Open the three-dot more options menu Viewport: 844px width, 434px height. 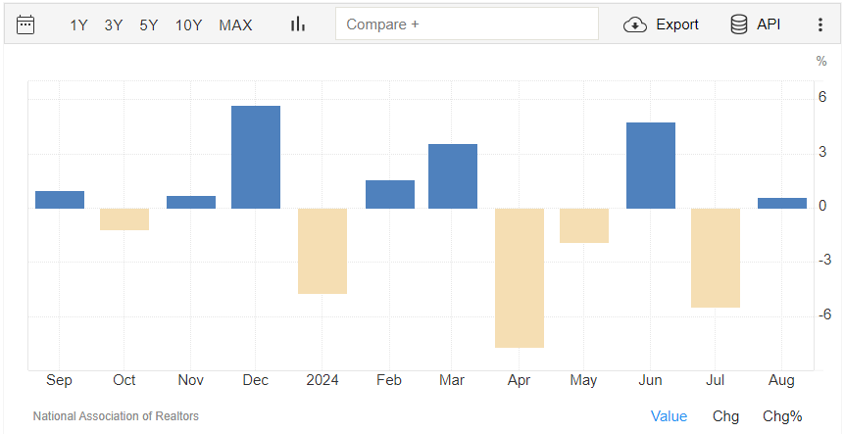820,24
